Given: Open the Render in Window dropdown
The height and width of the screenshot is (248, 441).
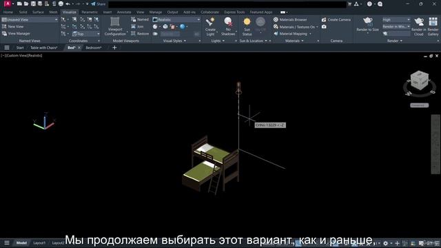Looking at the screenshot, I should [396, 26].
